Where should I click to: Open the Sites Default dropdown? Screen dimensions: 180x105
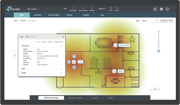click(33, 9)
